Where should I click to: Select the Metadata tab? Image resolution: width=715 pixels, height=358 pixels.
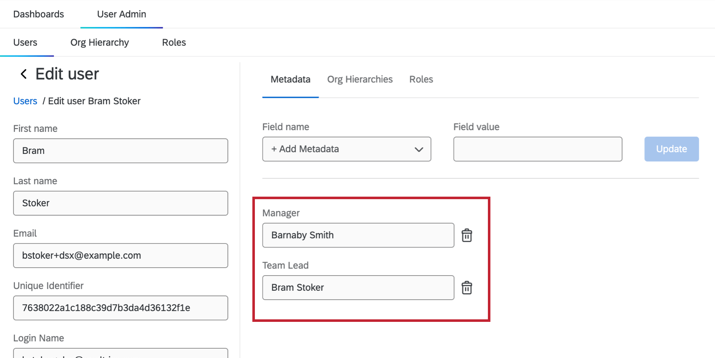click(291, 79)
